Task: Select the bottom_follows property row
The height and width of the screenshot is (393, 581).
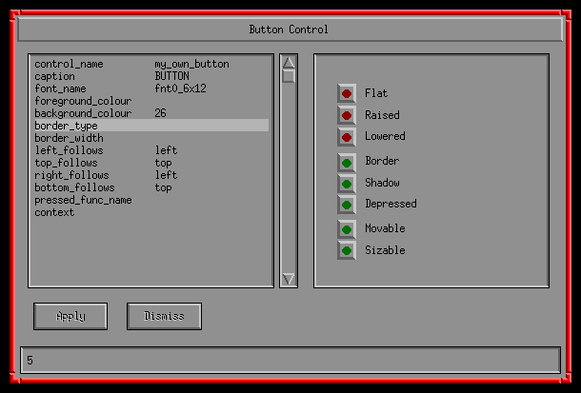Action: coord(151,187)
